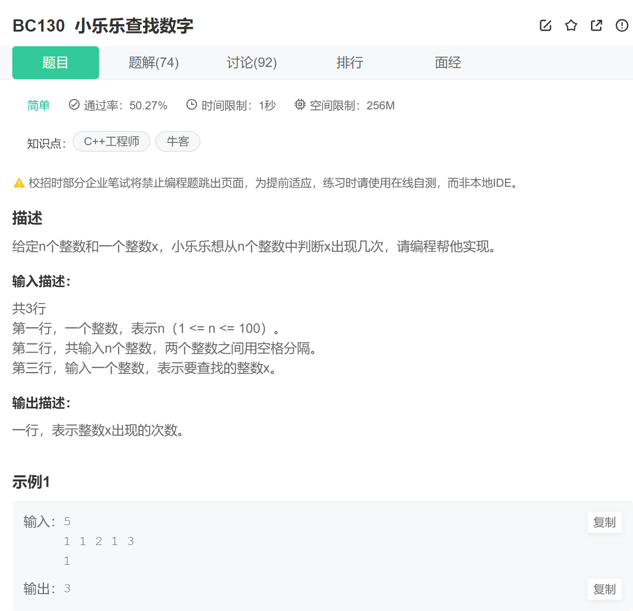Favorite problem with star icon
The width and height of the screenshot is (633, 611).
coord(571,25)
